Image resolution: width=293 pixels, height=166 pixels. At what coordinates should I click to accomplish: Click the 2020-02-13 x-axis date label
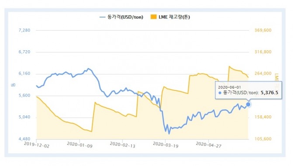pos(122,145)
